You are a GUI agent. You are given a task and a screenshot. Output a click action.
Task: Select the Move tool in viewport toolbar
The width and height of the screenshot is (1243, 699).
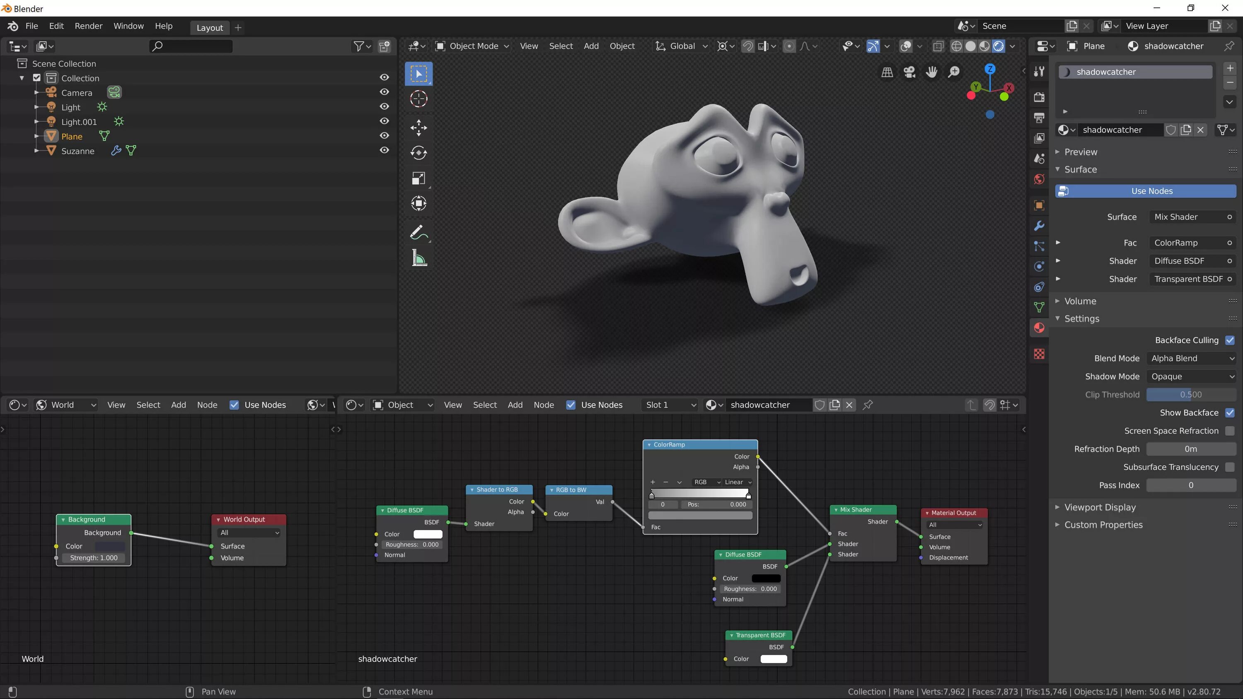pyautogui.click(x=418, y=128)
